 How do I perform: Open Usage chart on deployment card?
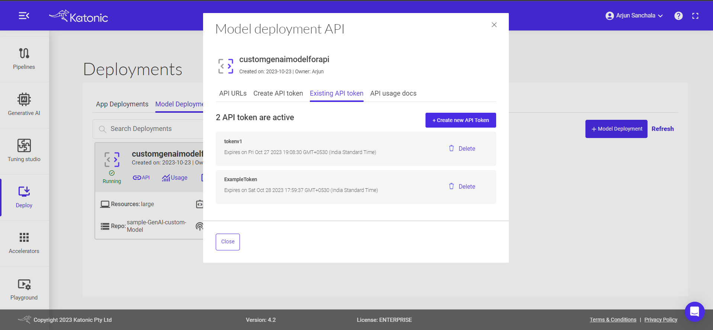174,178
